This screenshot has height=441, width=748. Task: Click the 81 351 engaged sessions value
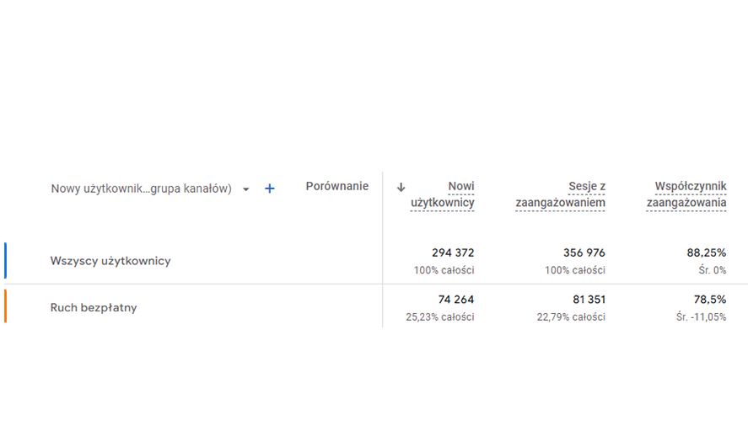pos(588,300)
